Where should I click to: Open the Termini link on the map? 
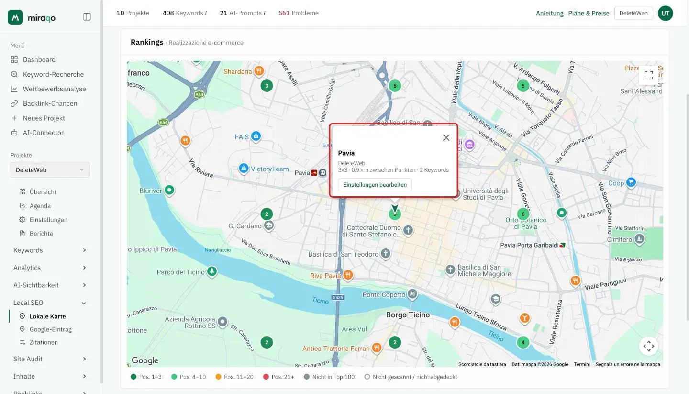pyautogui.click(x=582, y=364)
